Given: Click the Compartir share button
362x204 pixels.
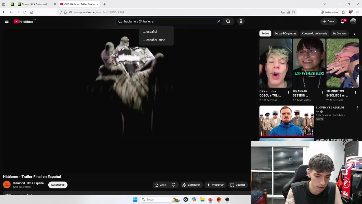Looking at the screenshot, I should click(191, 185).
